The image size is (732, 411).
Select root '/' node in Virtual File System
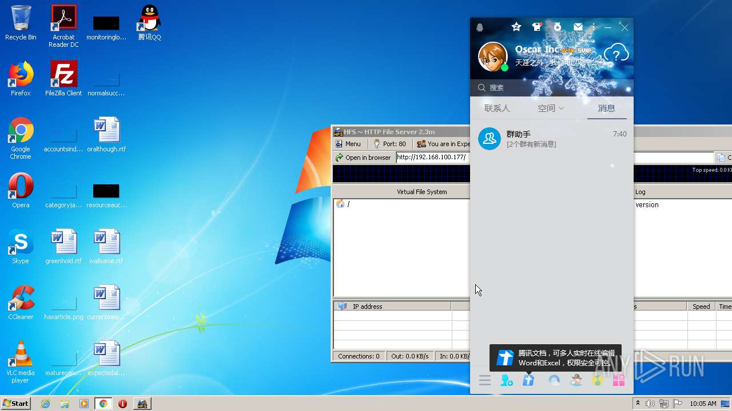tap(343, 204)
